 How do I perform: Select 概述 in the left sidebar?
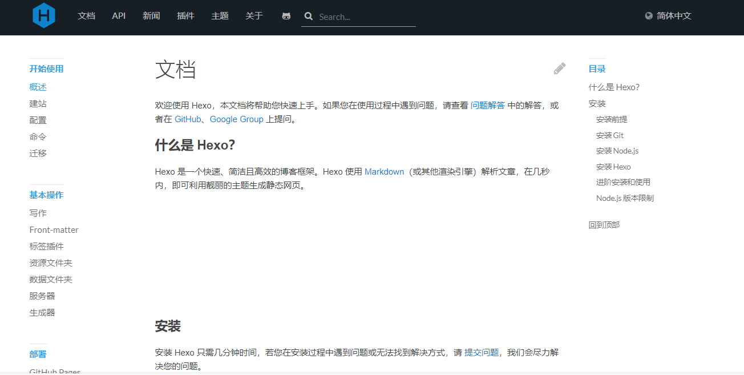point(38,87)
